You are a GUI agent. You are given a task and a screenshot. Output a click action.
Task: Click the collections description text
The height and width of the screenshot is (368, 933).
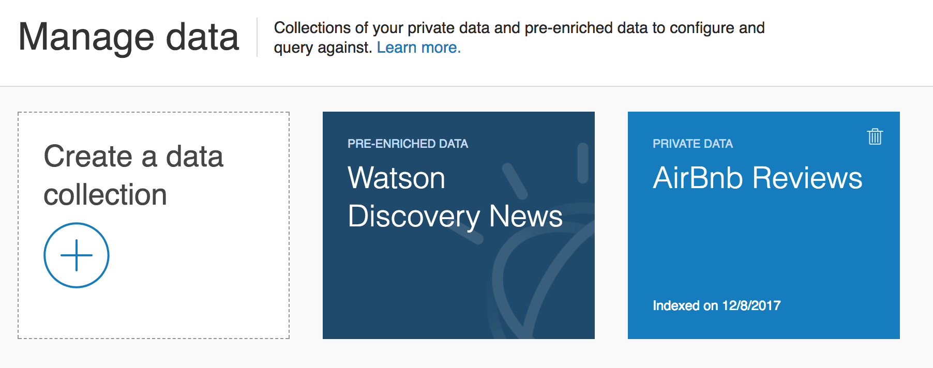(x=519, y=37)
